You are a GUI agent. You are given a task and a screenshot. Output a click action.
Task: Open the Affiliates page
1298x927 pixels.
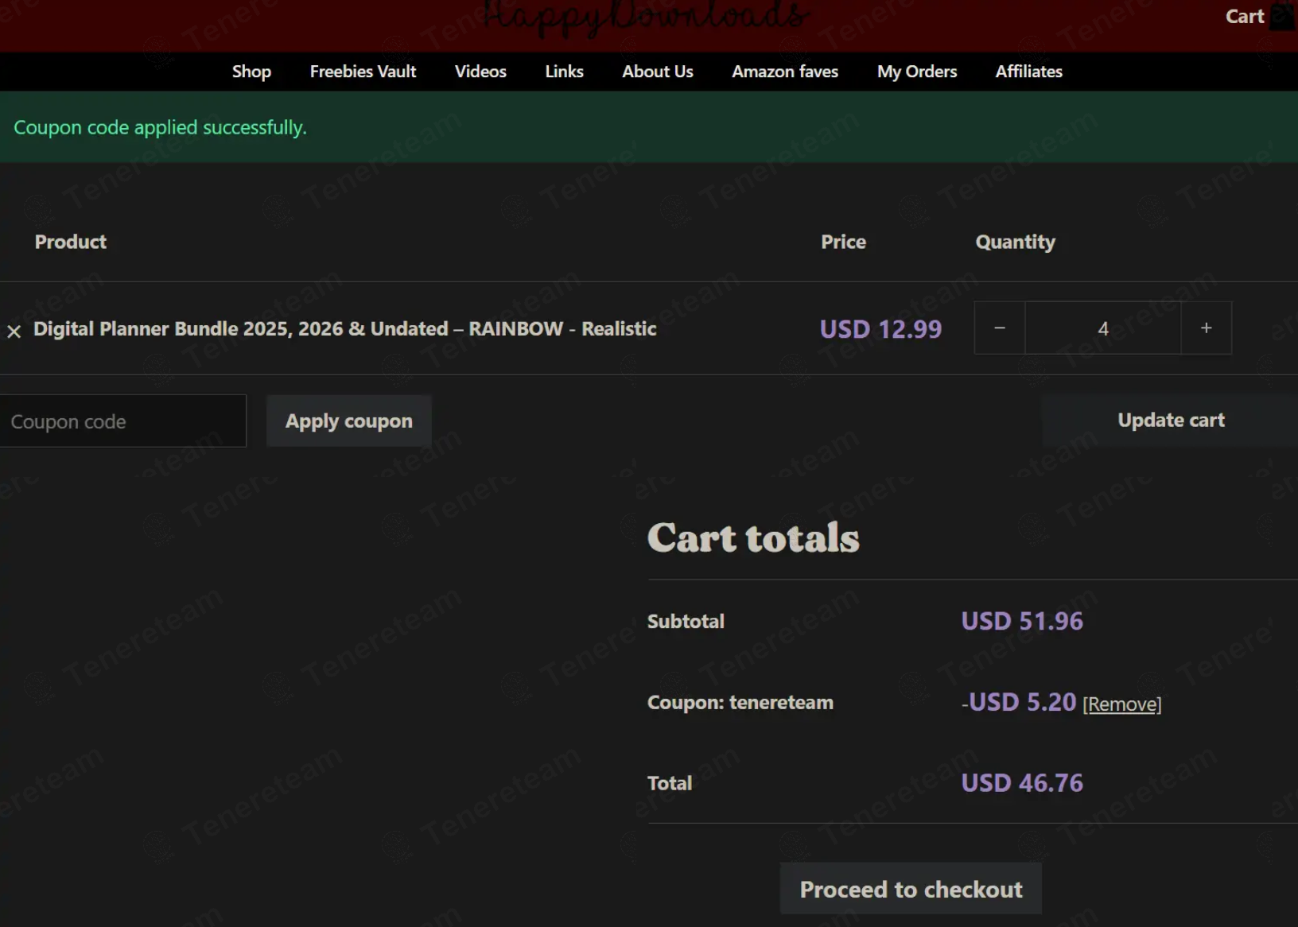[x=1028, y=72]
